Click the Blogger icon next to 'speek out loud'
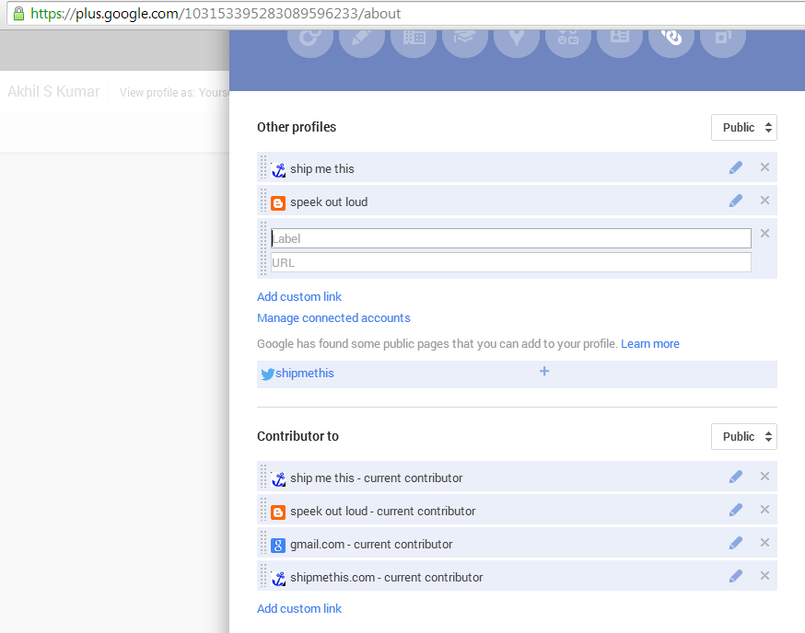805x633 pixels. (278, 203)
